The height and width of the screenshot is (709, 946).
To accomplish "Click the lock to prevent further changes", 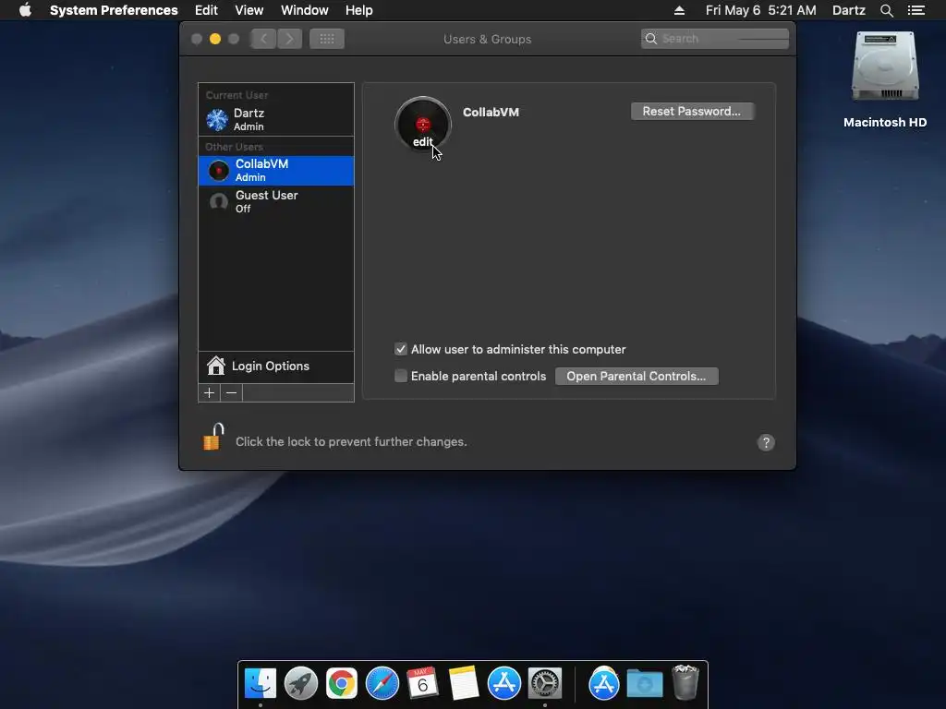I will point(213,437).
